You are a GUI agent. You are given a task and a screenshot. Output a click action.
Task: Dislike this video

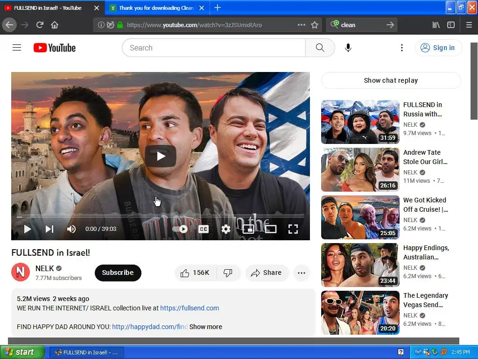[228, 273]
